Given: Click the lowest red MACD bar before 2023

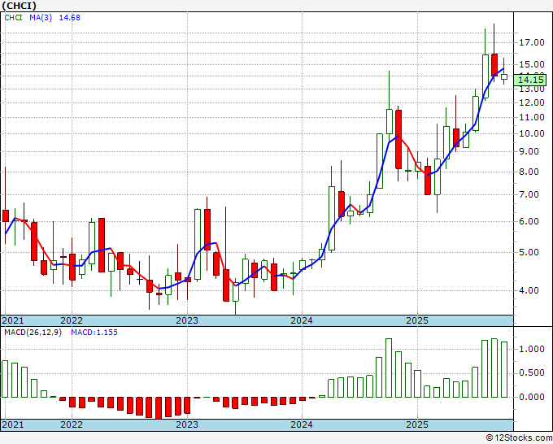Looking at the screenshot, I should click(159, 407).
